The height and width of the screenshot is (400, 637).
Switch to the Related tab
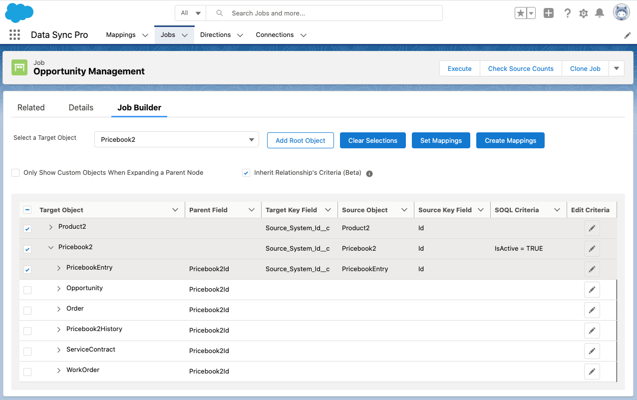31,107
